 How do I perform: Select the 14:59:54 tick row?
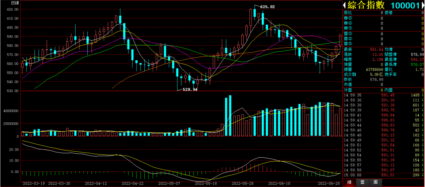(384, 155)
